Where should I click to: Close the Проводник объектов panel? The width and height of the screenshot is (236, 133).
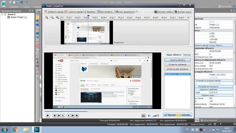click(32, 11)
